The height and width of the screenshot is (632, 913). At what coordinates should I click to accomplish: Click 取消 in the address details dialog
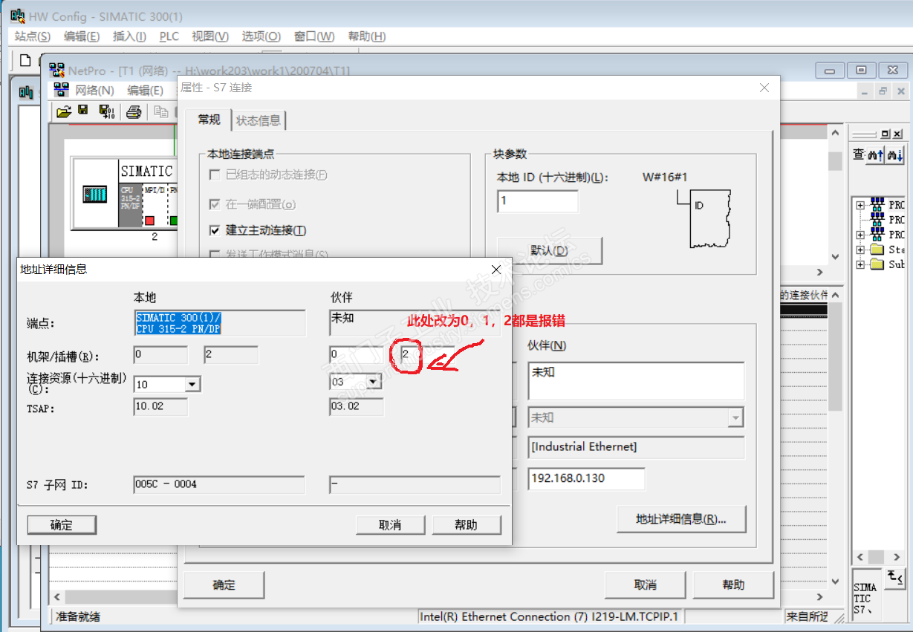coord(390,525)
